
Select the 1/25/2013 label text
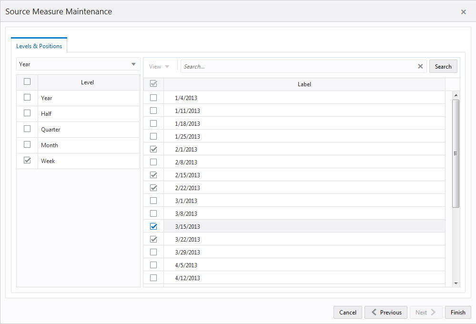[x=187, y=137]
